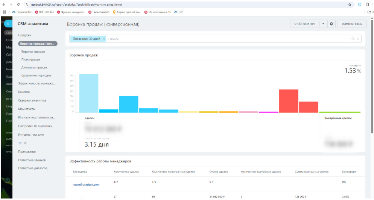Open browser extensions puzzle icon
Screen dimensions: 374x200
tap(367, 5)
